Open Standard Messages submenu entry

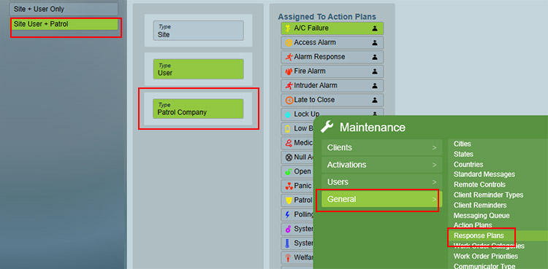click(x=484, y=174)
